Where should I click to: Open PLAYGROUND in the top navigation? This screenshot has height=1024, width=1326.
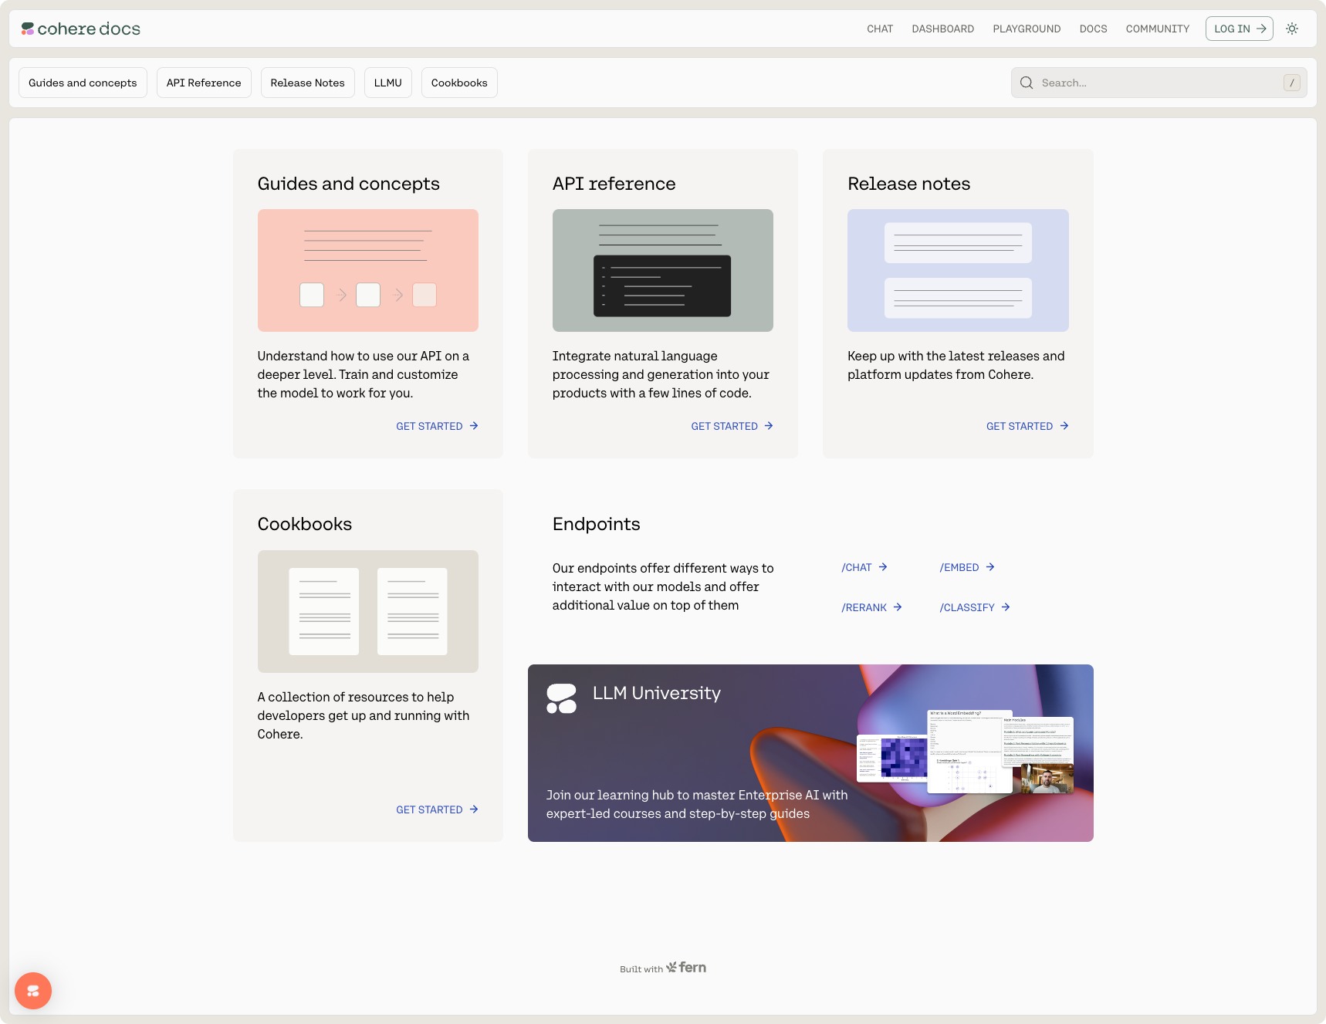pos(1026,29)
